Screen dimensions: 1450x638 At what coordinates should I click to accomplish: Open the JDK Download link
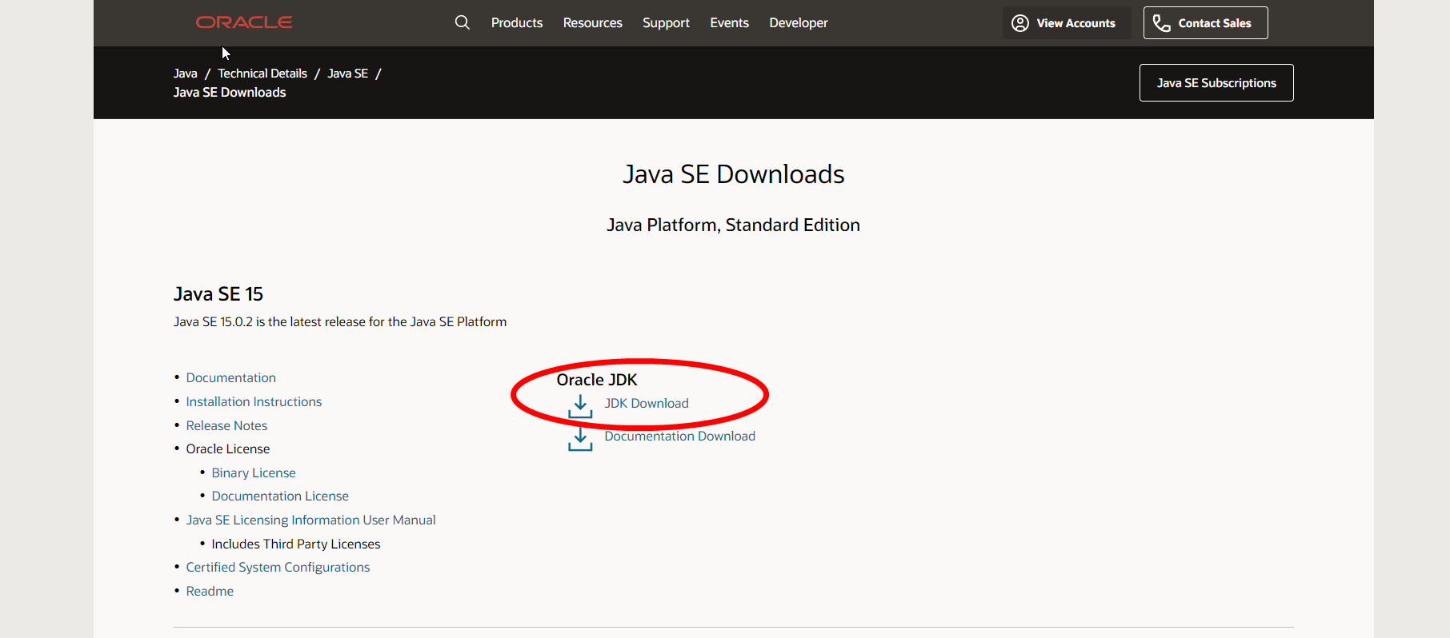point(647,403)
